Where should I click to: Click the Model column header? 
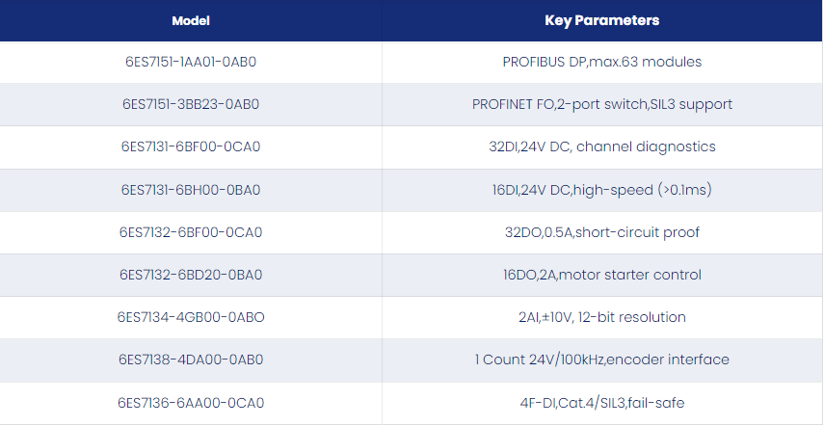pos(191,20)
